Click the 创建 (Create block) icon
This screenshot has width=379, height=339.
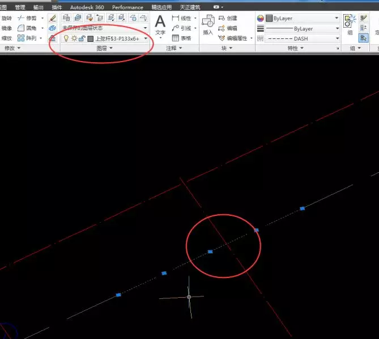[x=220, y=18]
